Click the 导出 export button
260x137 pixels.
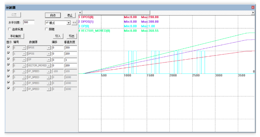click(72, 36)
